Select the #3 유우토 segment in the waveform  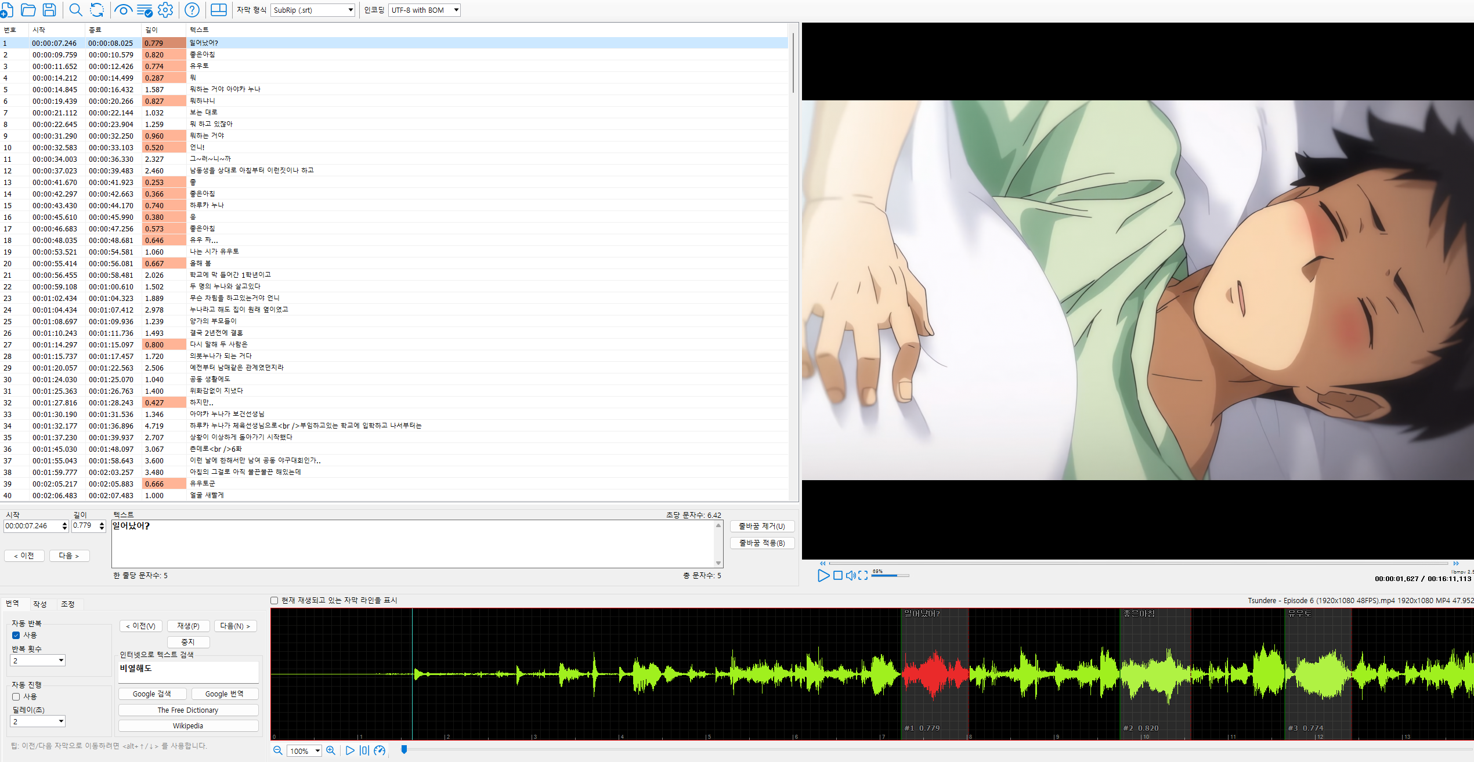pyautogui.click(x=1318, y=673)
